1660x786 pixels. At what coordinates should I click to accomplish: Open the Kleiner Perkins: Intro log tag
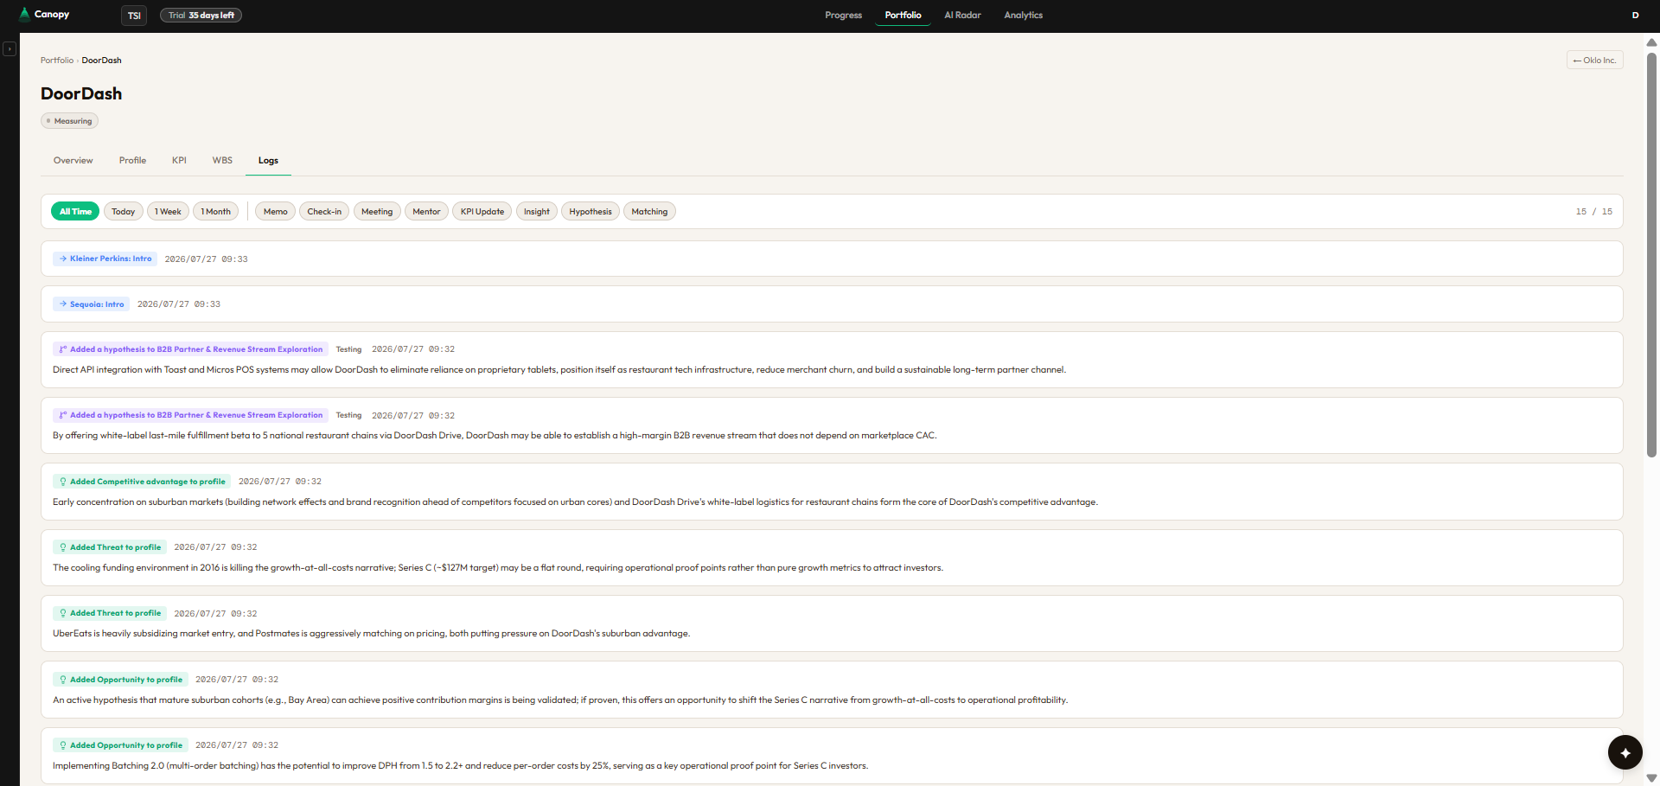click(x=105, y=259)
